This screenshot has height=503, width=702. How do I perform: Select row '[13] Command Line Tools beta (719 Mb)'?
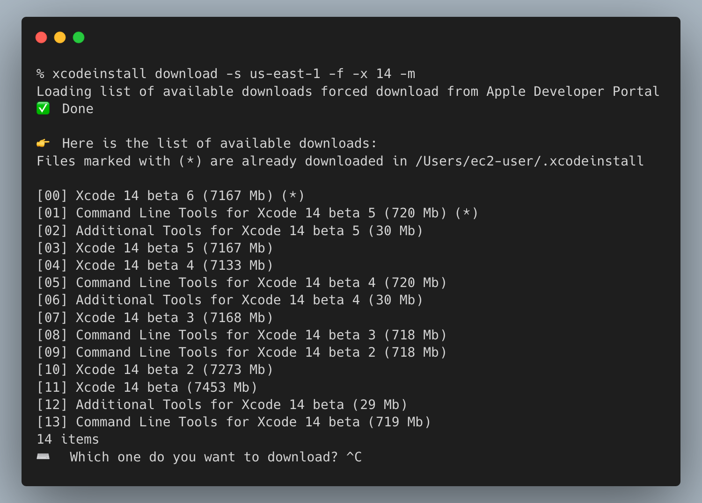[x=234, y=422]
